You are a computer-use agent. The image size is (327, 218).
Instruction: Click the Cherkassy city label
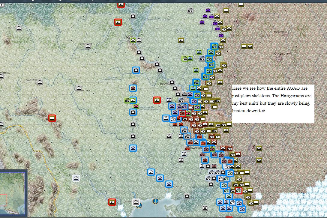(x=164, y=84)
